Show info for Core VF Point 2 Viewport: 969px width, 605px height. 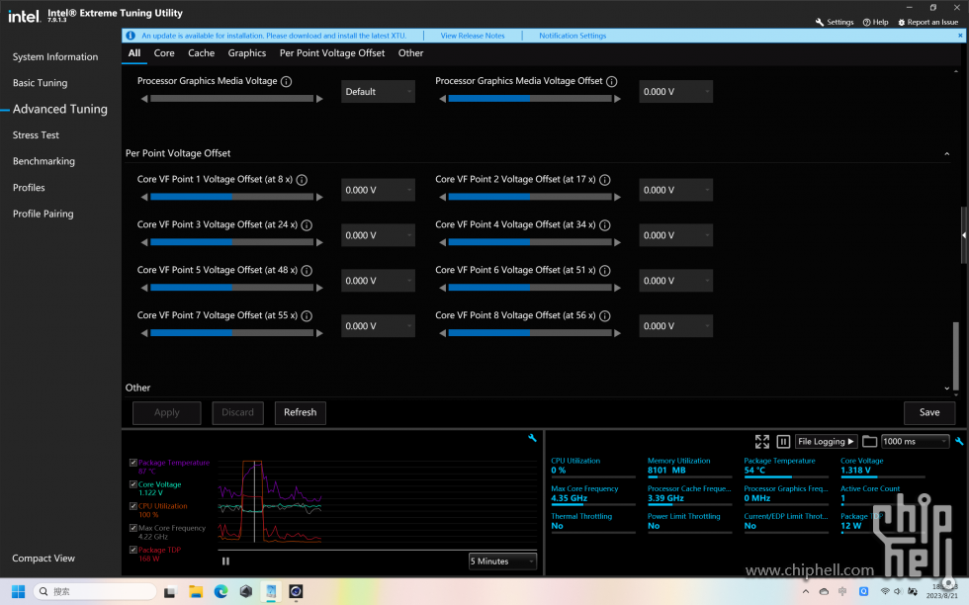pyautogui.click(x=605, y=180)
